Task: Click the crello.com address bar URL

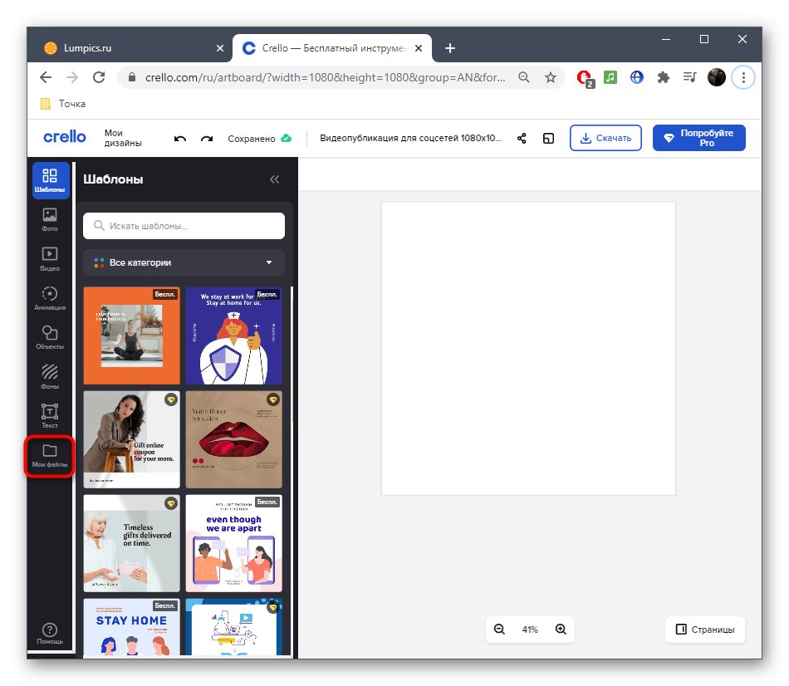Action: coord(325,77)
